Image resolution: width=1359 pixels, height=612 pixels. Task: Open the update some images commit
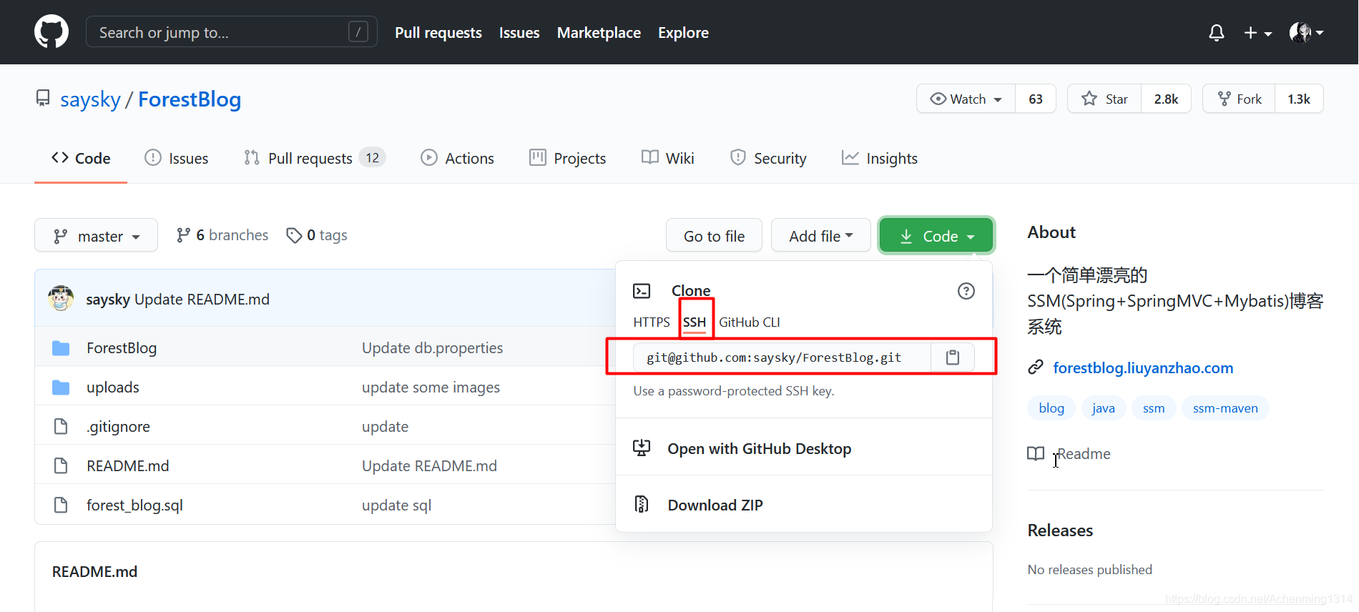pos(431,388)
